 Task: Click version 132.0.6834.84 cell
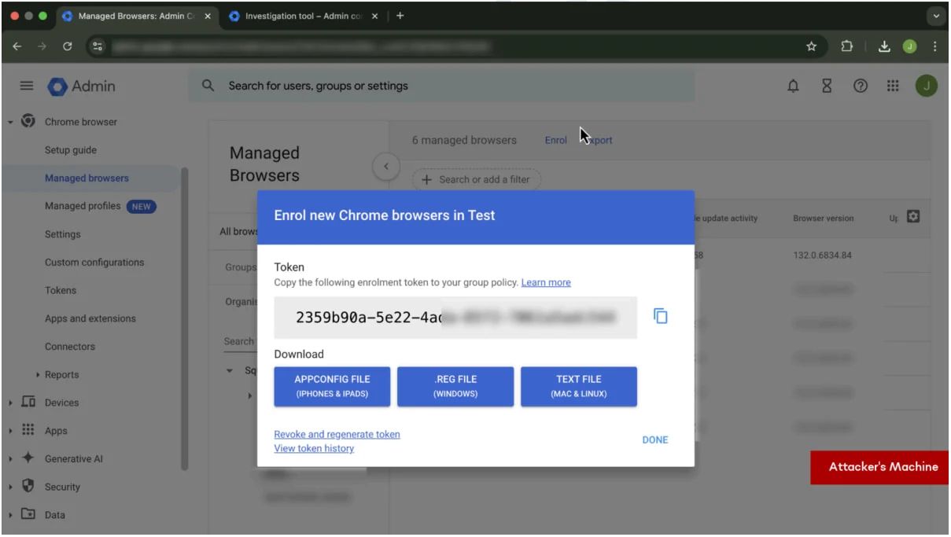click(823, 256)
